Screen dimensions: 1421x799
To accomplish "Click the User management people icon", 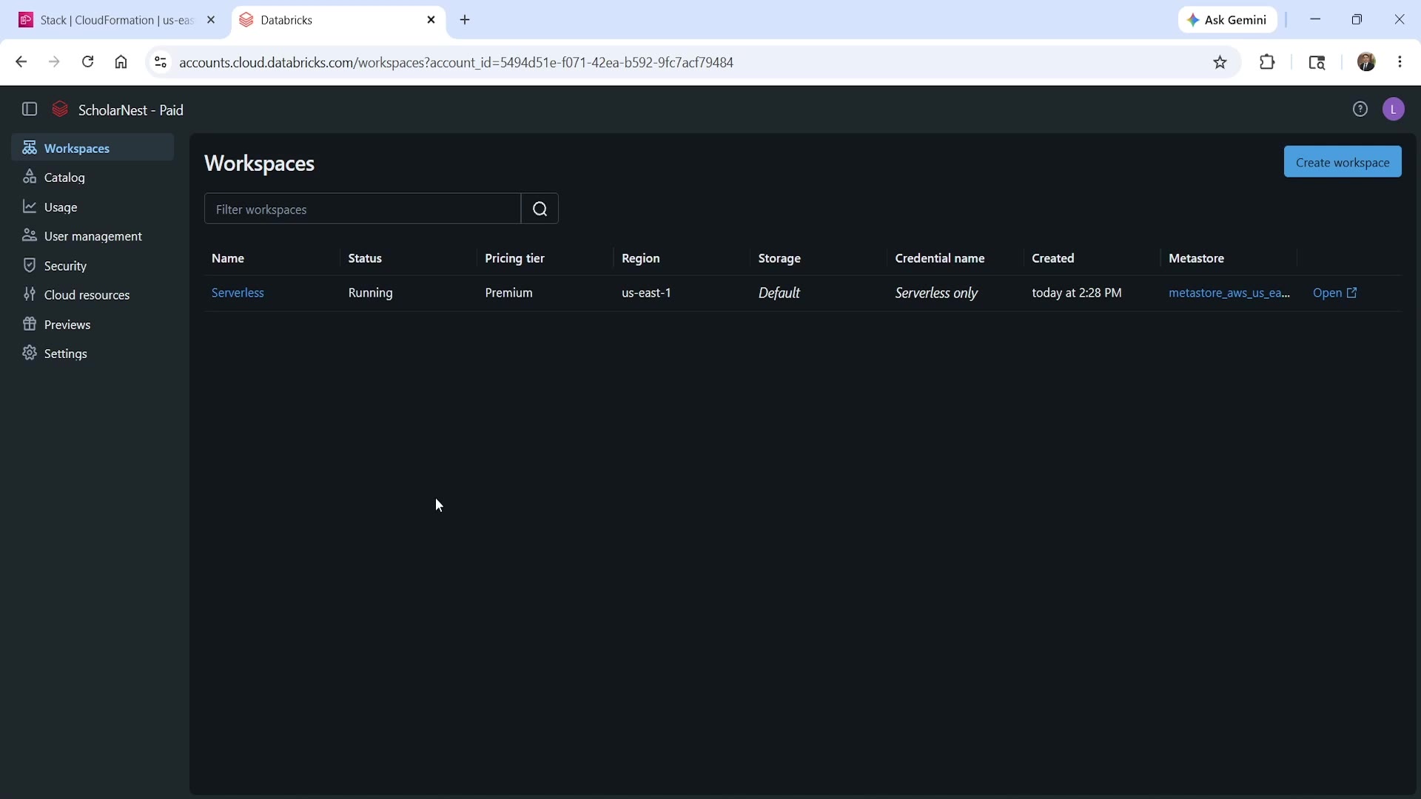I will tap(30, 236).
